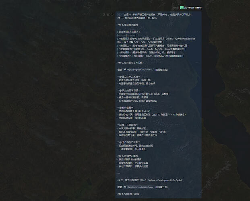This screenshot has width=250, height=201.
Task: Click the line 1. SDLC 核心阶段
Action: (128, 194)
